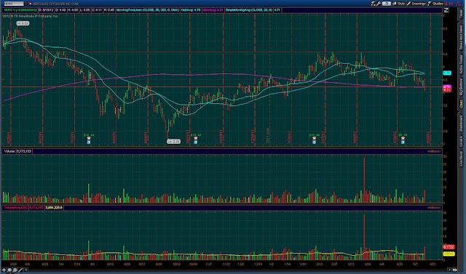Open the Dashboard side tab
Viewport: 466px width, 274px height.
pyautogui.click(x=461, y=123)
